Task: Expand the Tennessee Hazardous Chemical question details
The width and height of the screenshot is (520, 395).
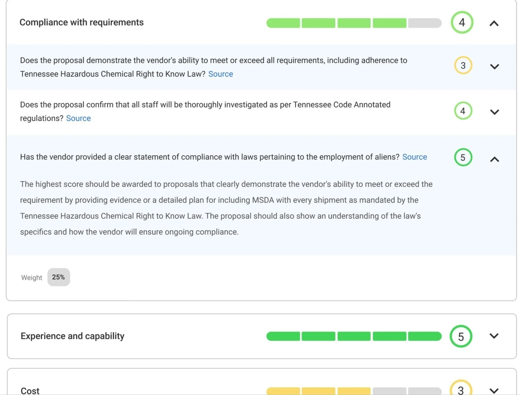Action: tap(495, 67)
